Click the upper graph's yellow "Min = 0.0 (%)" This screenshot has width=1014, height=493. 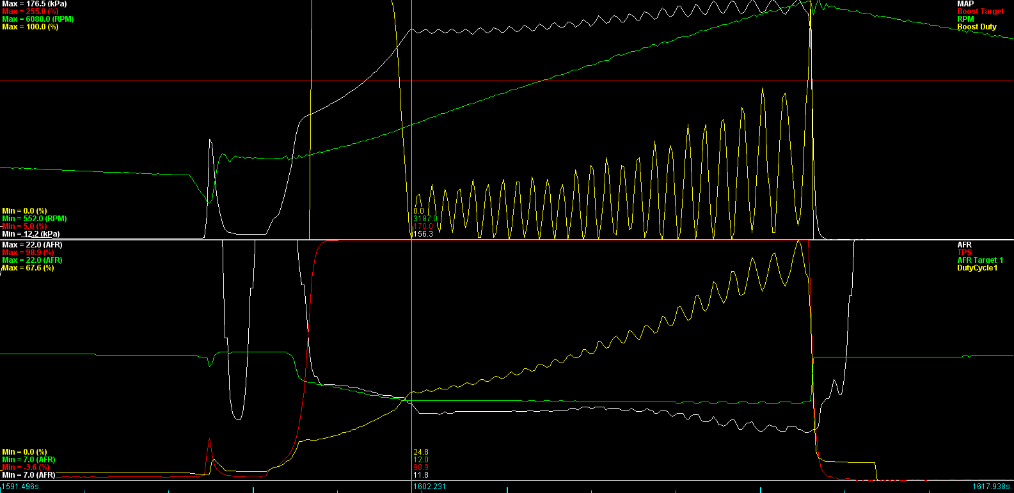tap(24, 211)
